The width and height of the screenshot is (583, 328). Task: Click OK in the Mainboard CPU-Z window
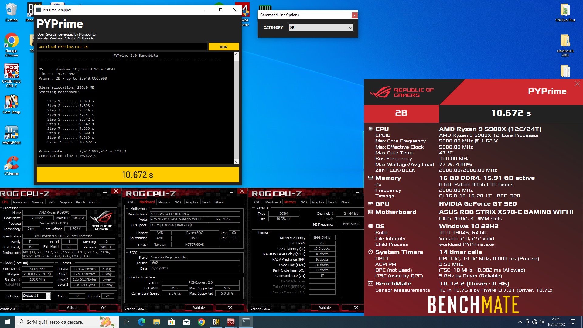pyautogui.click(x=230, y=308)
